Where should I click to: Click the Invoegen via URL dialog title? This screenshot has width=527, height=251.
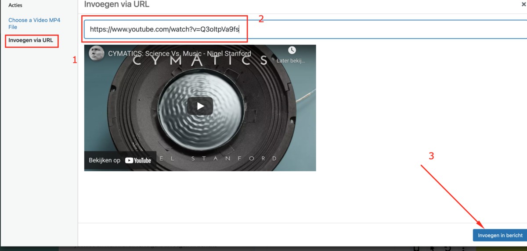117,4
